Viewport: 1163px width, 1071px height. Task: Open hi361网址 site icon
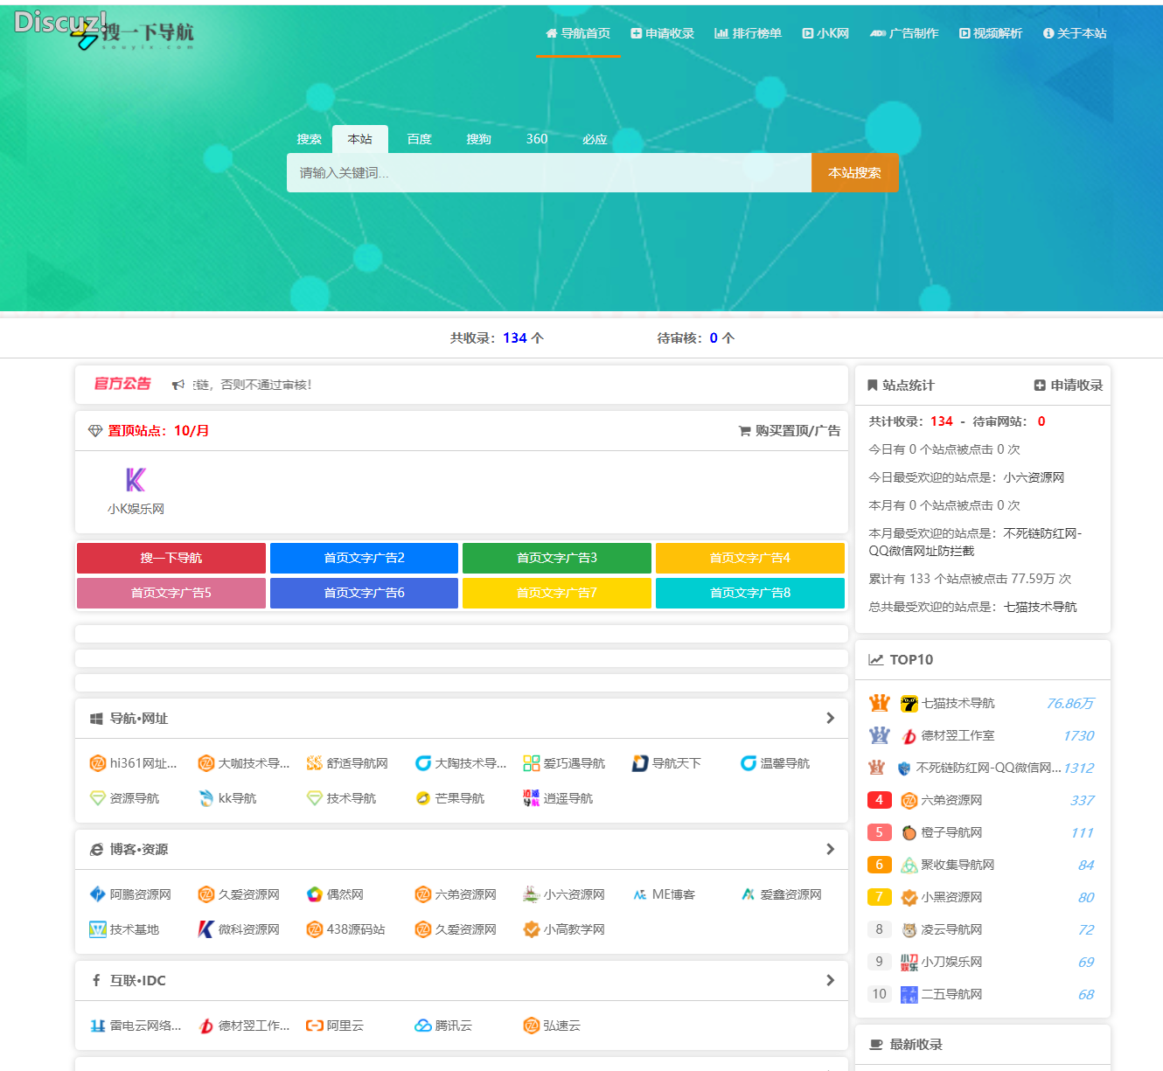tap(98, 763)
